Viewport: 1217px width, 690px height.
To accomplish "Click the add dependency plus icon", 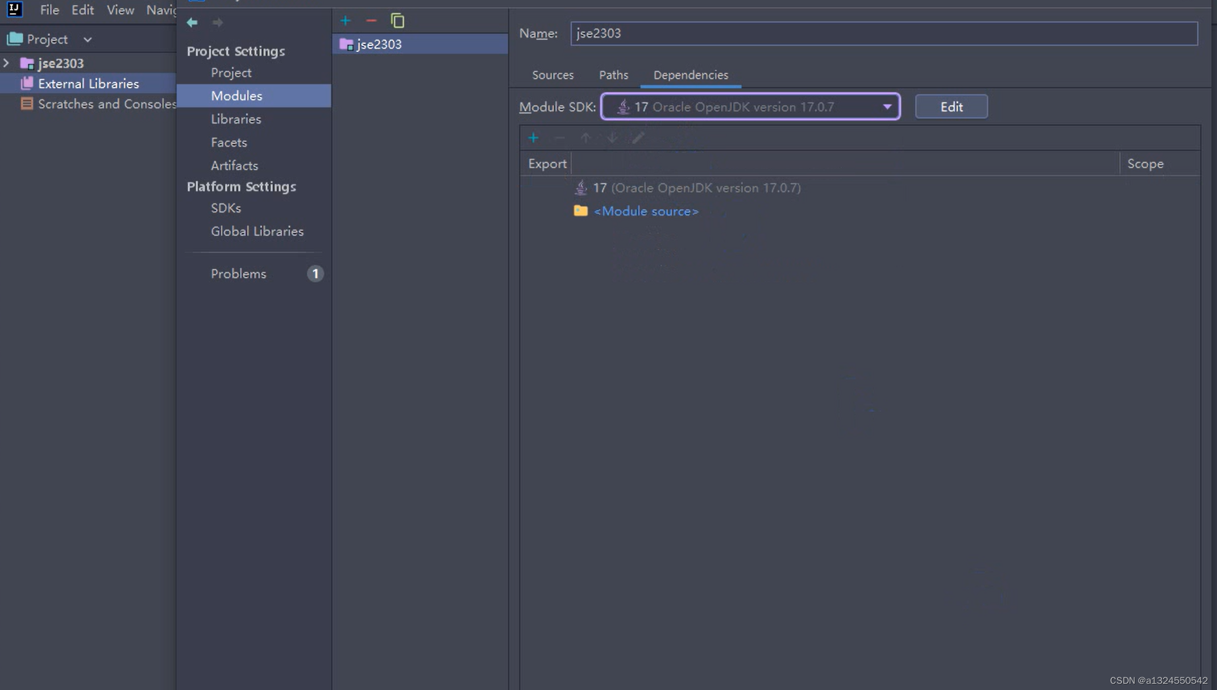I will pyautogui.click(x=533, y=138).
